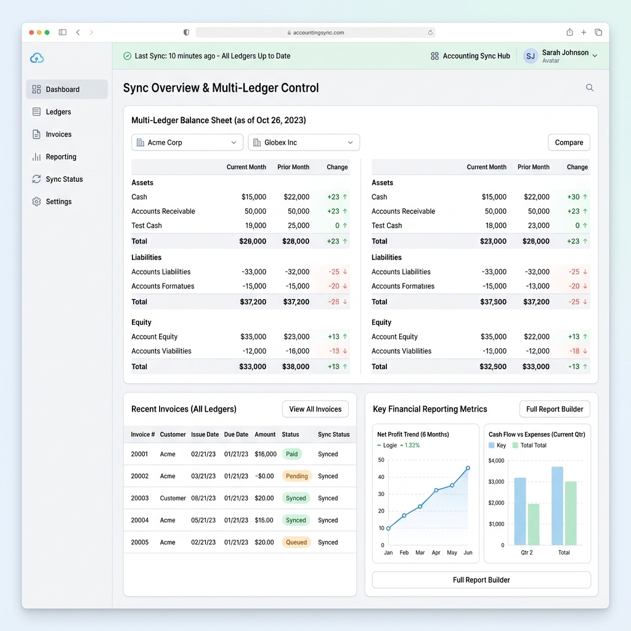Click the Compare button

[569, 142]
